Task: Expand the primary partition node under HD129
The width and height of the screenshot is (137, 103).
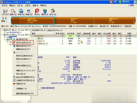Action: (5, 37)
